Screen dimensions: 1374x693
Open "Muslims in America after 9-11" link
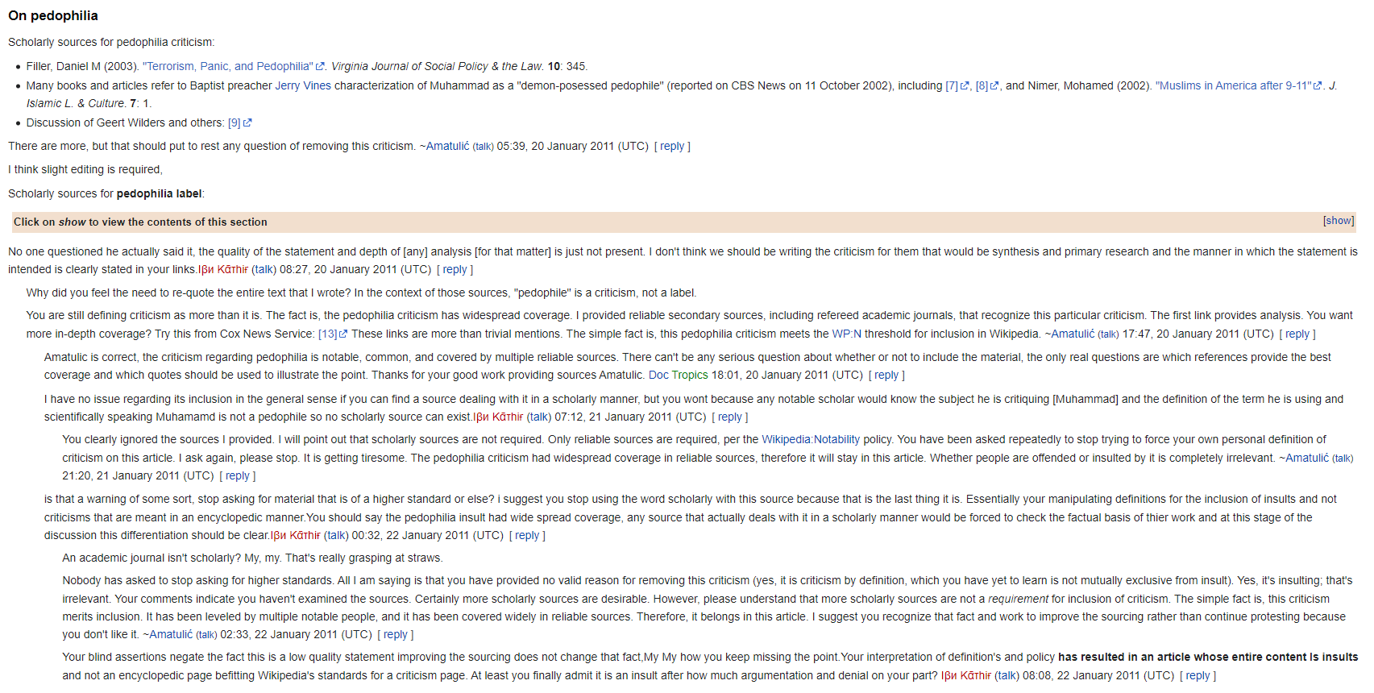coord(1234,85)
